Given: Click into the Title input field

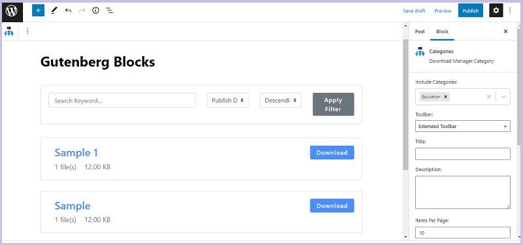Looking at the screenshot, I should (x=463, y=154).
